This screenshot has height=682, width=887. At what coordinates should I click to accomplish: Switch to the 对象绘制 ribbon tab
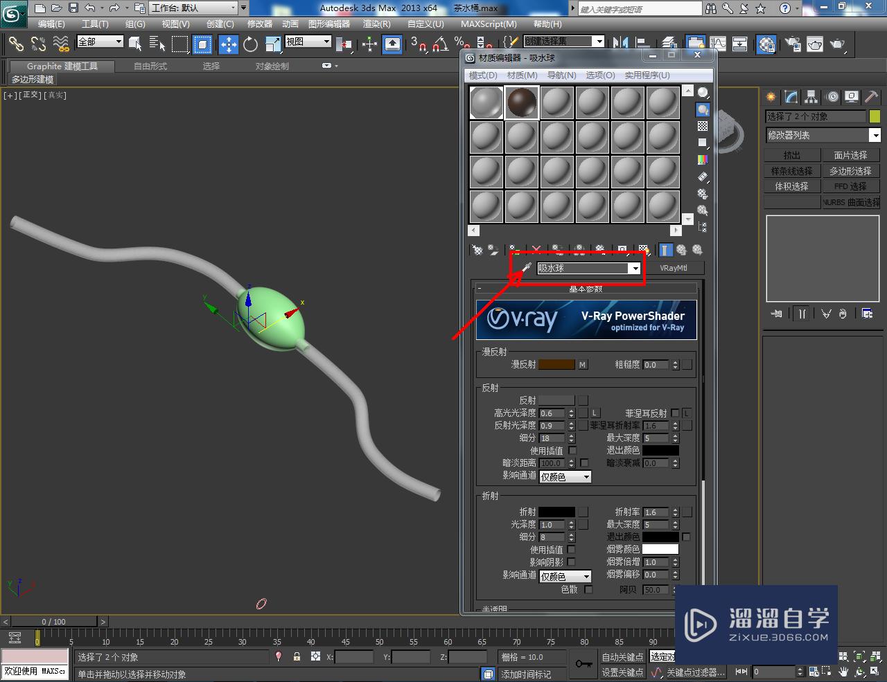pos(272,66)
